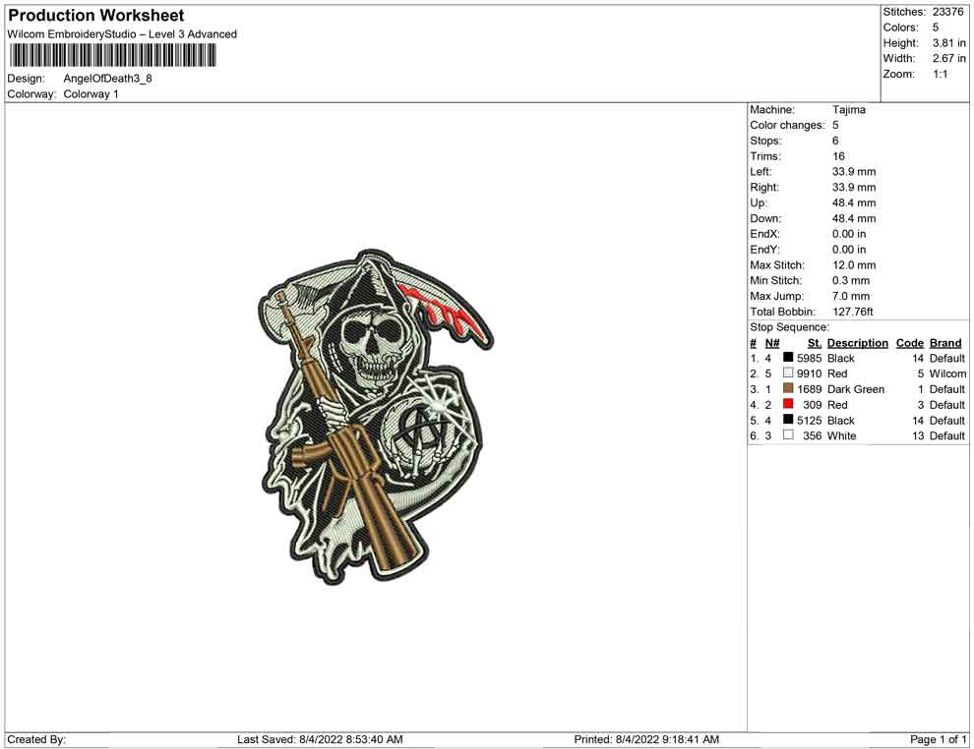Click the 'Code' column header
Image resolution: width=974 pixels, height=749 pixels.
coord(910,343)
